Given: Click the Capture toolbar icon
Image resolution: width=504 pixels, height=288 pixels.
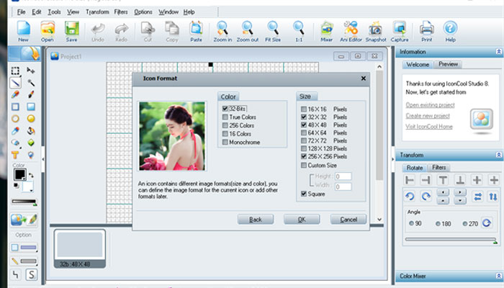Looking at the screenshot, I should pos(400,31).
